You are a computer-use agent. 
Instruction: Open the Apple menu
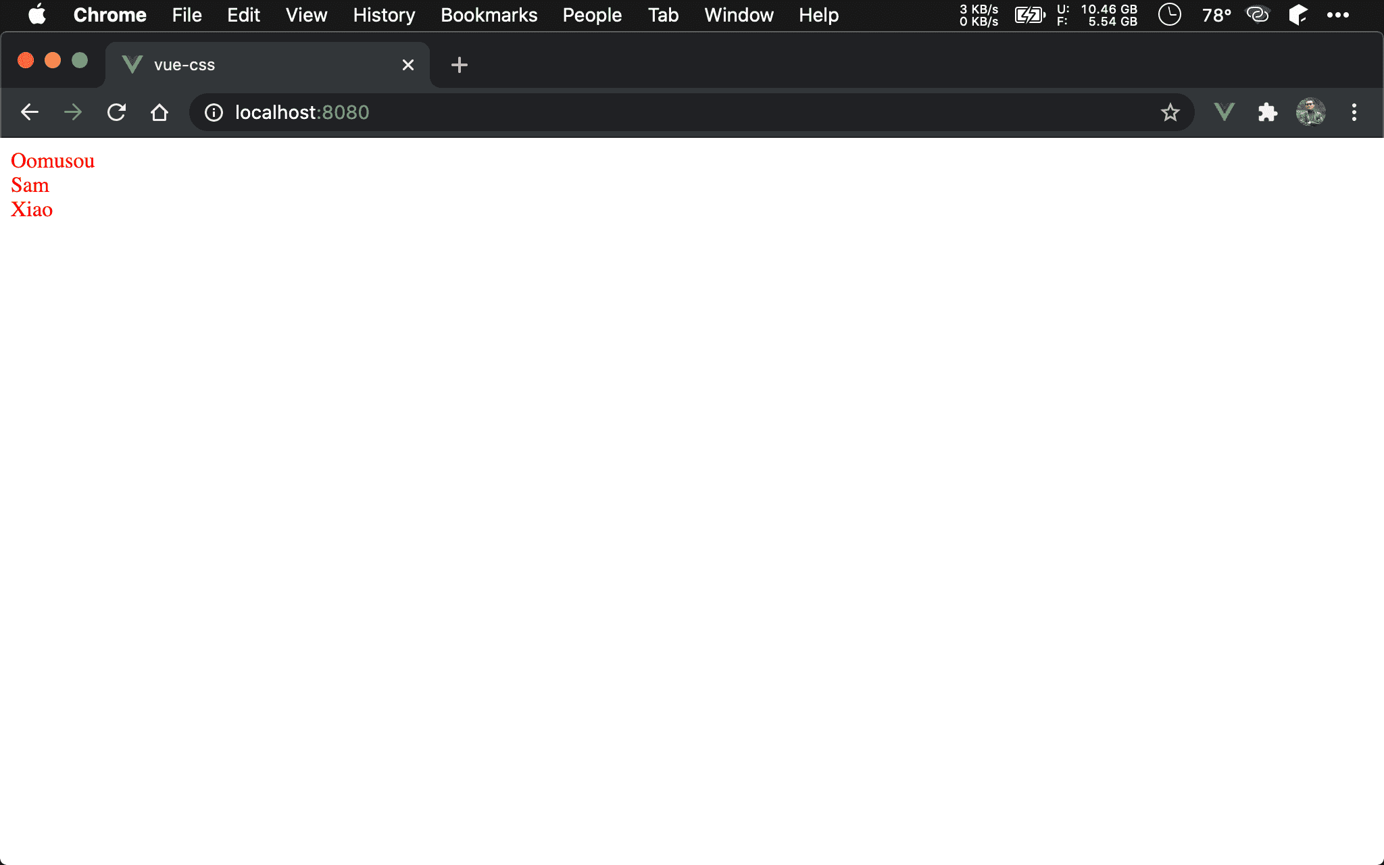click(37, 15)
